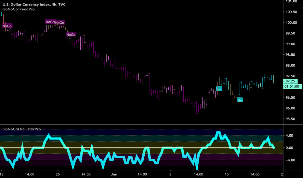Click the 96.50 price axis label
This screenshot has width=303, height=178.
(290, 97)
